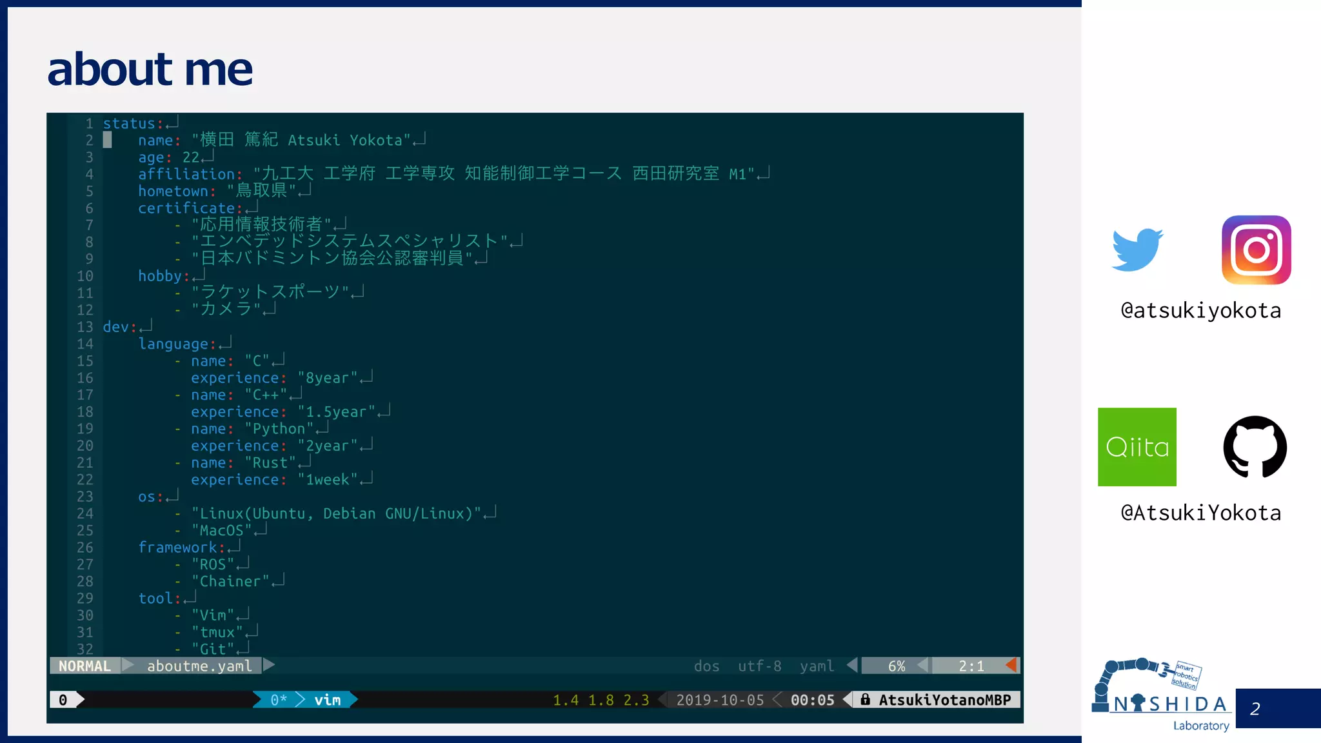Click the aboutme.yaml filename in statusline
The width and height of the screenshot is (1321, 743).
pos(199,666)
